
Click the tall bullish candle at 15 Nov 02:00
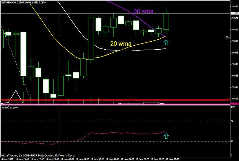point(91,38)
